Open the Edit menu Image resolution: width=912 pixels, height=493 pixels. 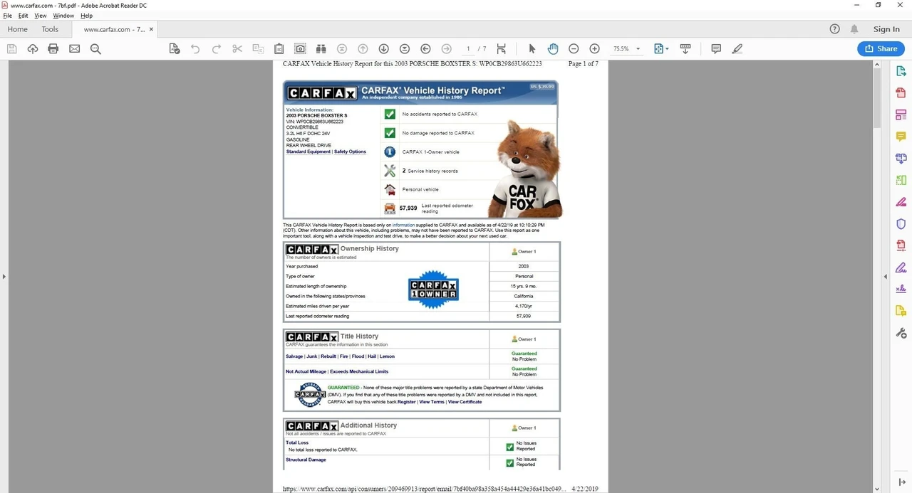(x=24, y=16)
